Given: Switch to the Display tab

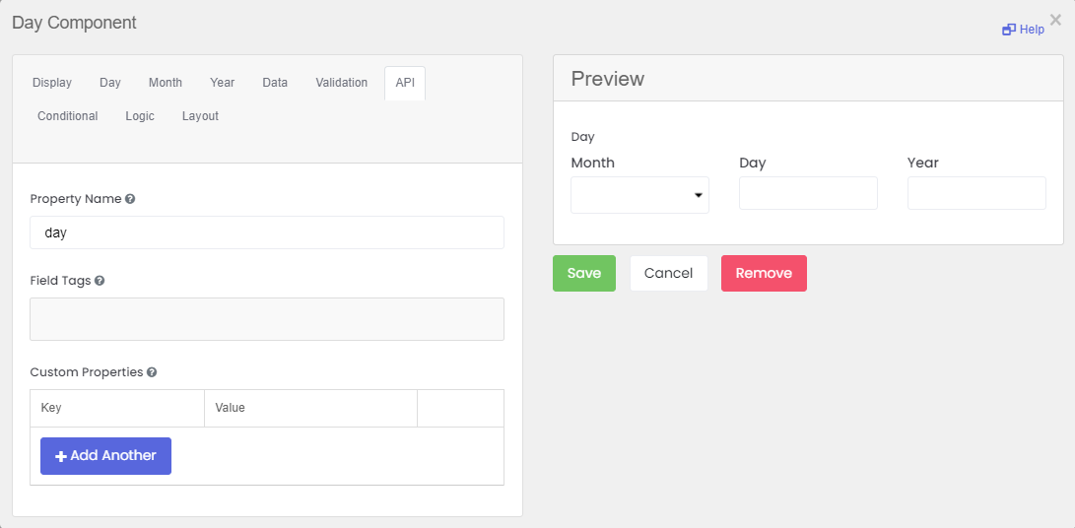Looking at the screenshot, I should click(52, 83).
